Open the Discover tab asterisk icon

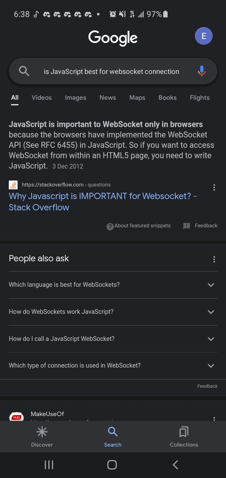pyautogui.click(x=42, y=432)
